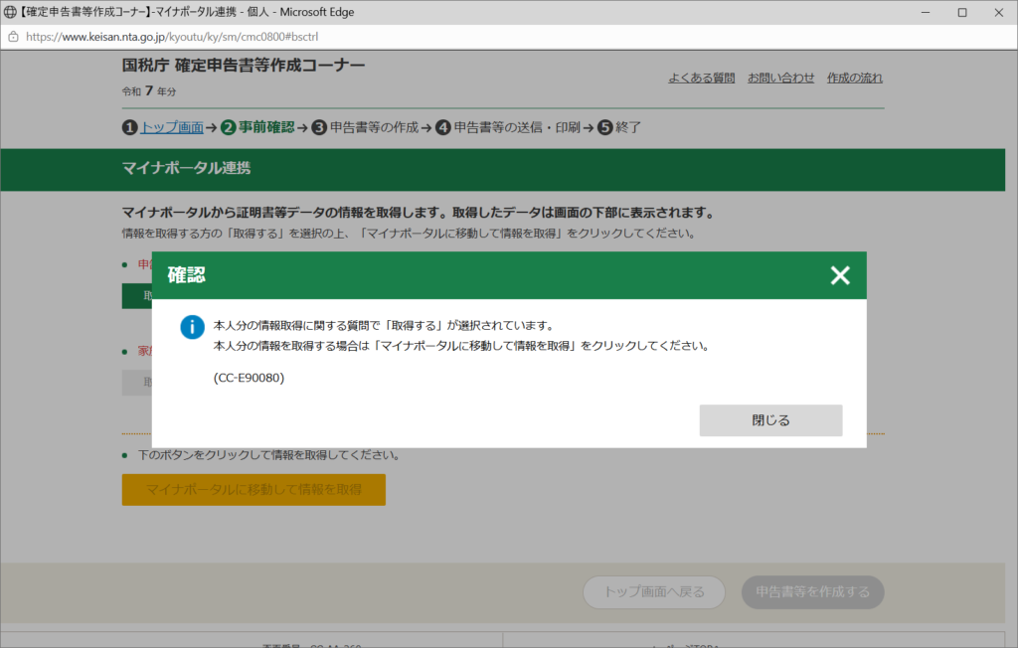Viewport: 1018px width, 648px height.
Task: Click the step 5 circle icon
Action: (x=605, y=127)
